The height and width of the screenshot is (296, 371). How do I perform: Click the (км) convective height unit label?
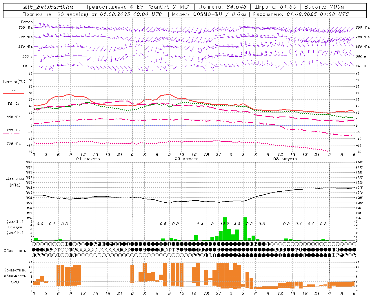point(15,282)
